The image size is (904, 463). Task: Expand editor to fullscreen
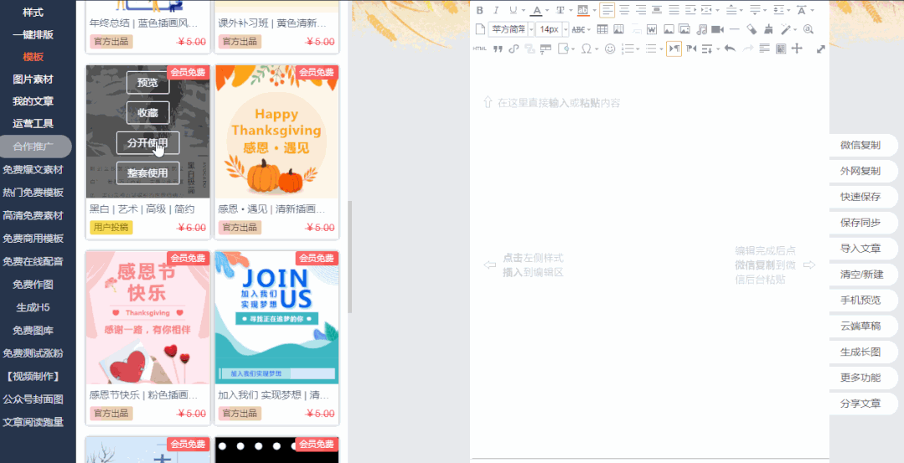click(821, 49)
